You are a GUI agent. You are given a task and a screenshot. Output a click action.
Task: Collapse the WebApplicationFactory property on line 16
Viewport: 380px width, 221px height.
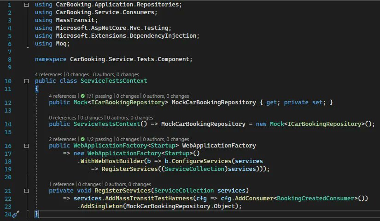coord(26,146)
